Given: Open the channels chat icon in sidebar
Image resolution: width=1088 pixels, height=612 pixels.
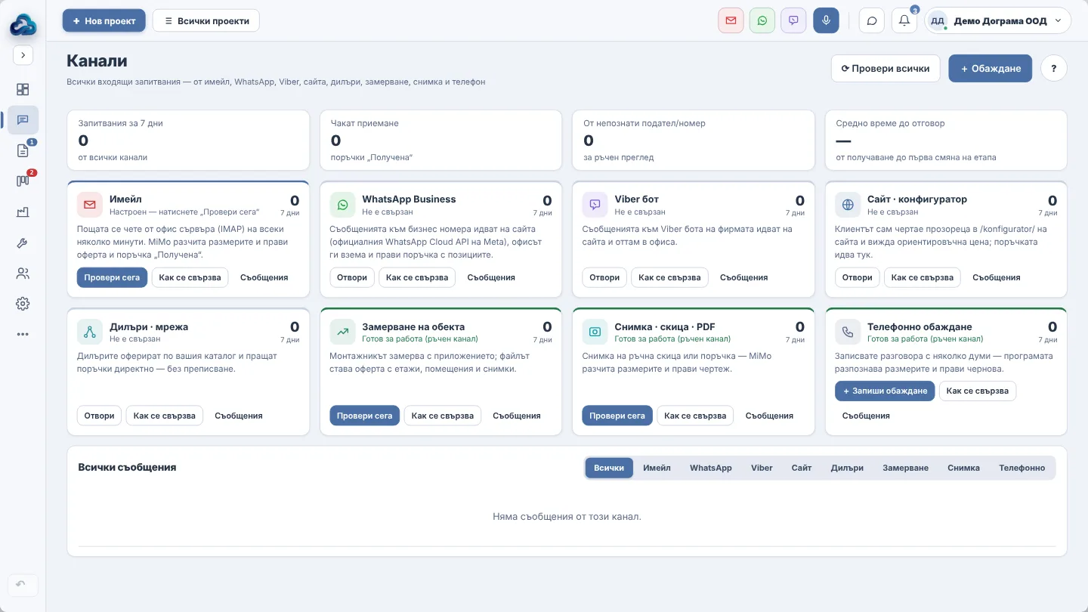Looking at the screenshot, I should (23, 120).
